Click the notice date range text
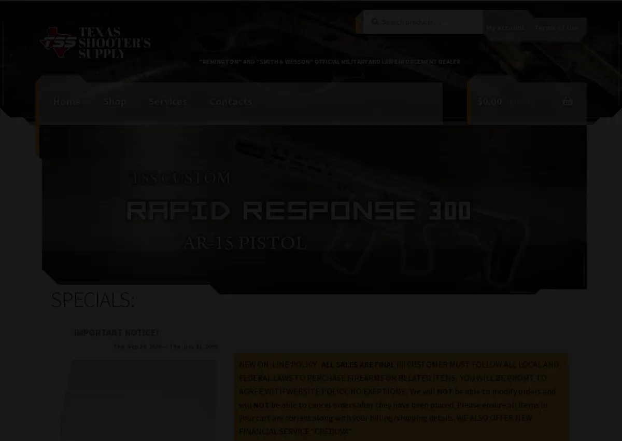 [x=166, y=347]
